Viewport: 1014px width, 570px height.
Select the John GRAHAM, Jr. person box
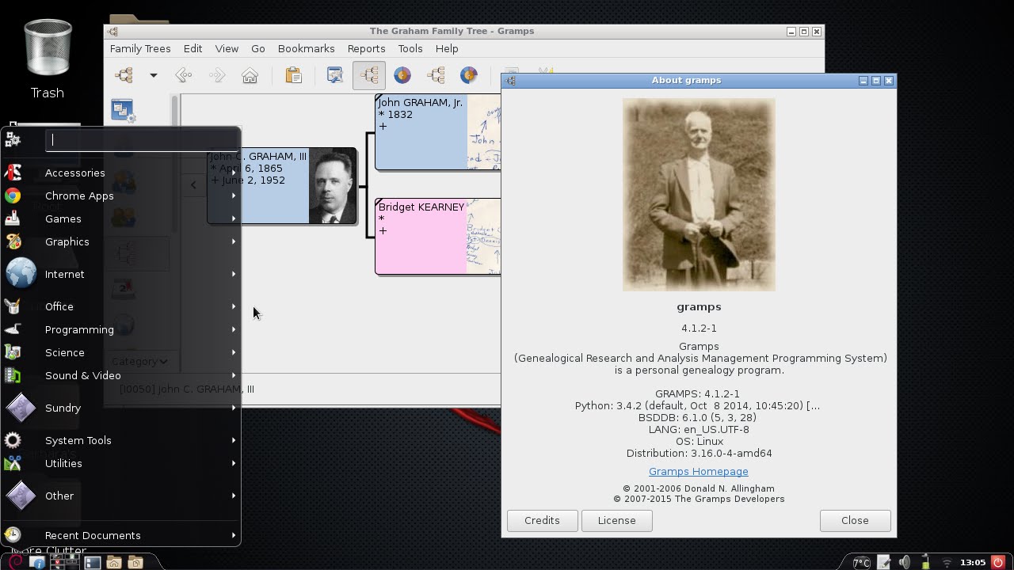pos(438,132)
